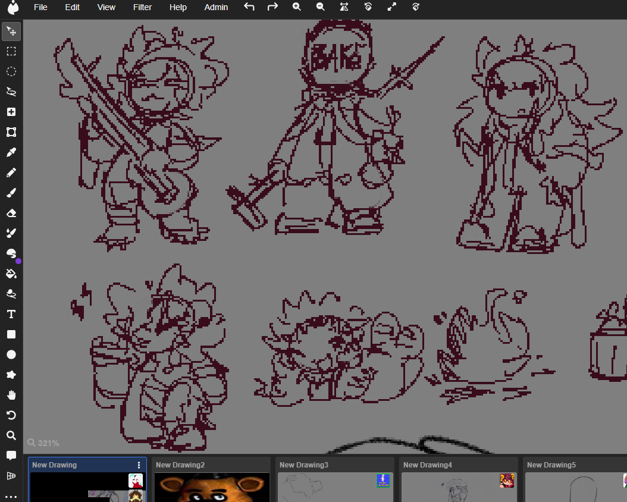Select the S-shaped tool with purple dot
Image resolution: width=627 pixels, height=502 pixels.
pos(11,253)
